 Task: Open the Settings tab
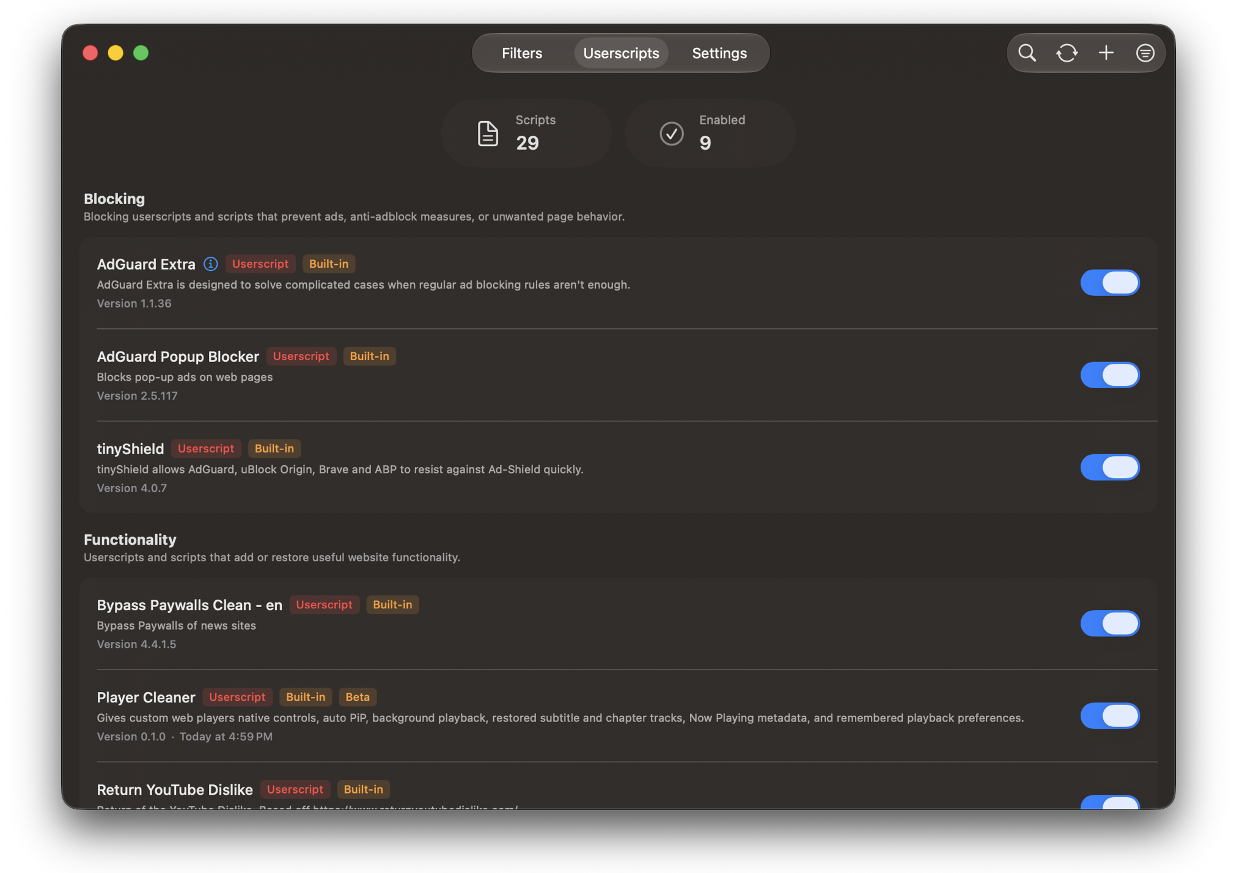tap(719, 53)
